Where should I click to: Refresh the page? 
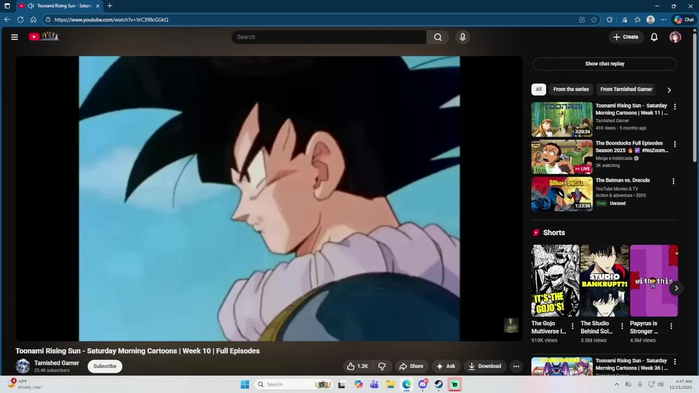[20, 20]
